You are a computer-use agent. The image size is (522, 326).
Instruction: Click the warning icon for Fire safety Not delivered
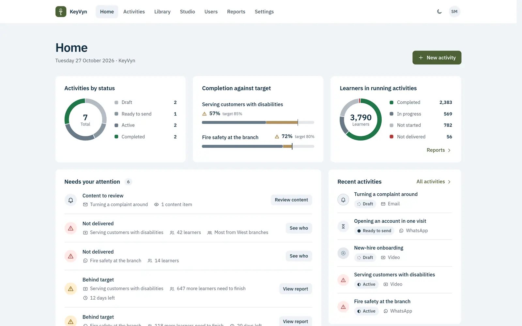71,256
